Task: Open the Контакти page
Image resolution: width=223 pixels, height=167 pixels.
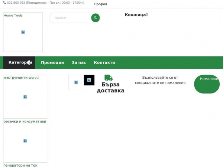Action: [104, 63]
